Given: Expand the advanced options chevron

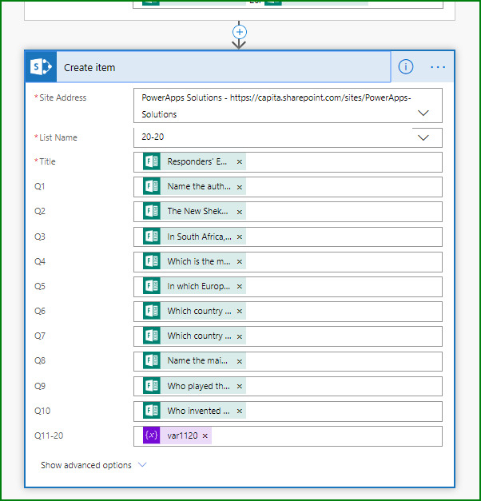Looking at the screenshot, I should click(142, 464).
